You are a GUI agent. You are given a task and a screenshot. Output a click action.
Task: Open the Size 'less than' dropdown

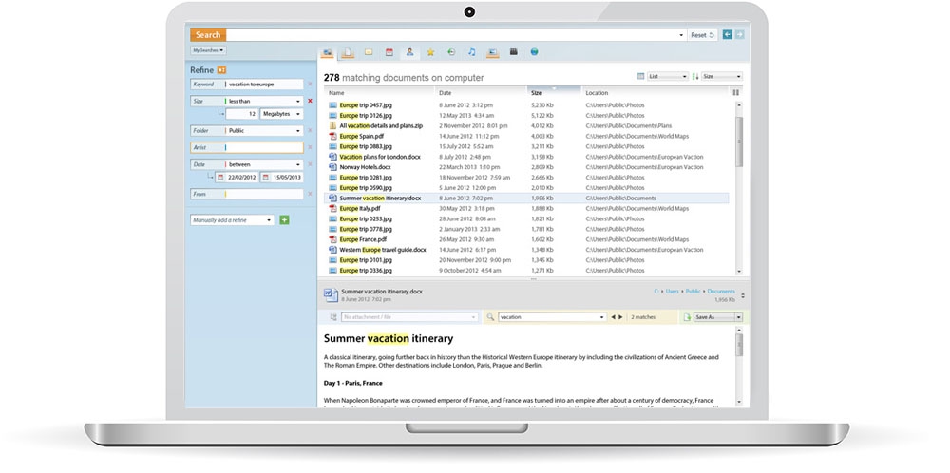click(x=298, y=101)
